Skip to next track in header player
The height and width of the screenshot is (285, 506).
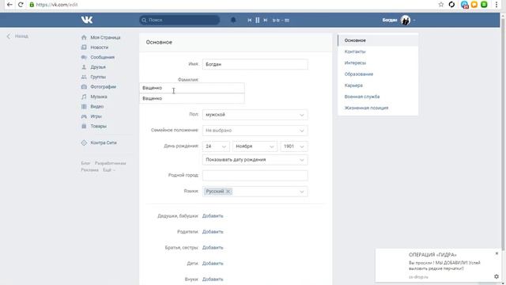pos(266,20)
